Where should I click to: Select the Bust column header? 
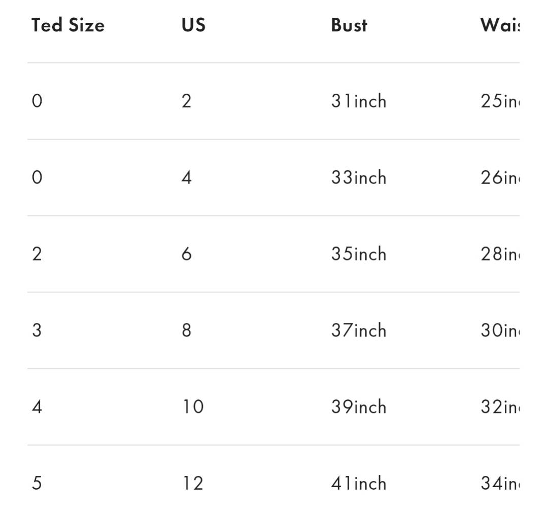coord(349,25)
